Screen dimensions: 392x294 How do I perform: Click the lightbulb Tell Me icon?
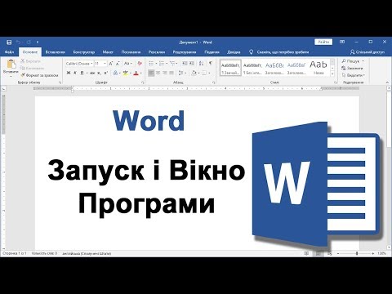tap(252, 51)
